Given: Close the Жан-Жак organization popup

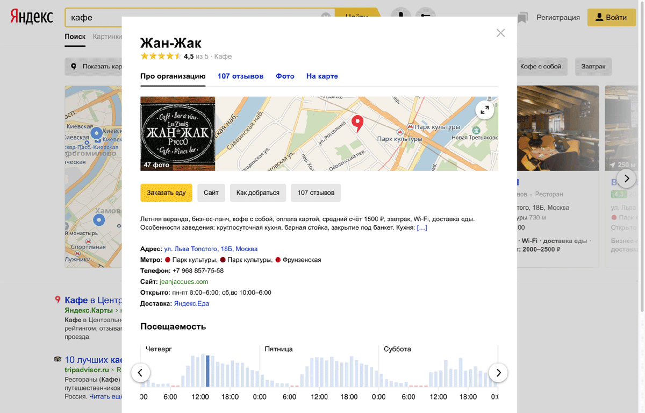Looking at the screenshot, I should (500, 33).
